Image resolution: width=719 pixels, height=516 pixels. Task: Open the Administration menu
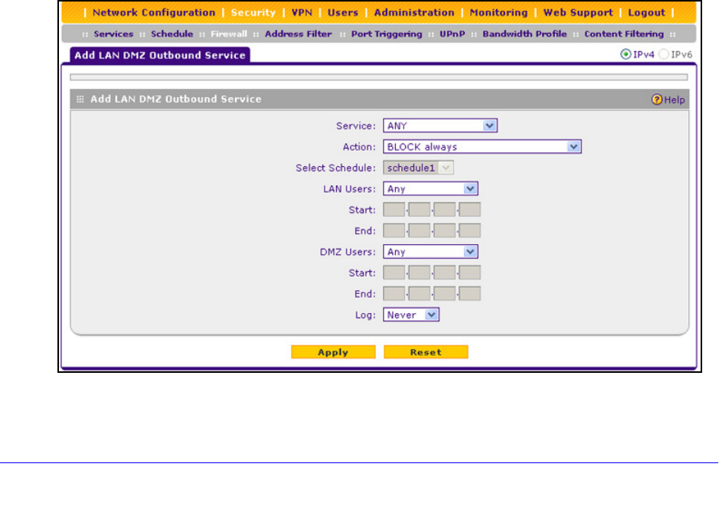pyautogui.click(x=413, y=12)
